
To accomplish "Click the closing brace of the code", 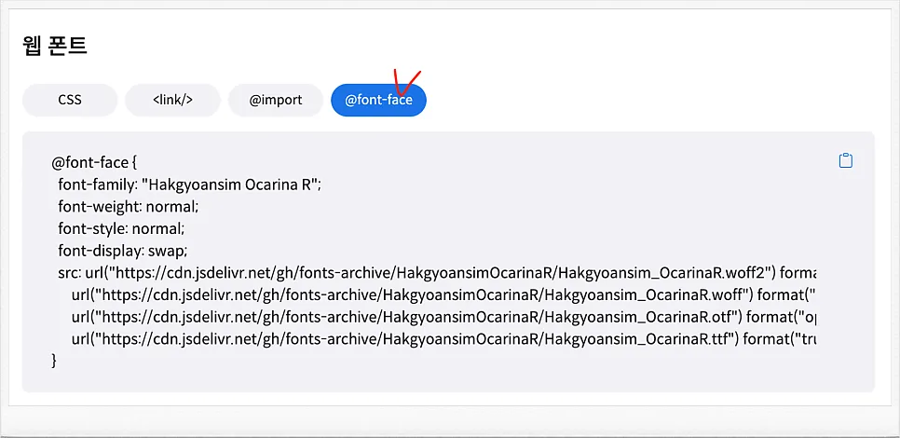I will click(55, 361).
